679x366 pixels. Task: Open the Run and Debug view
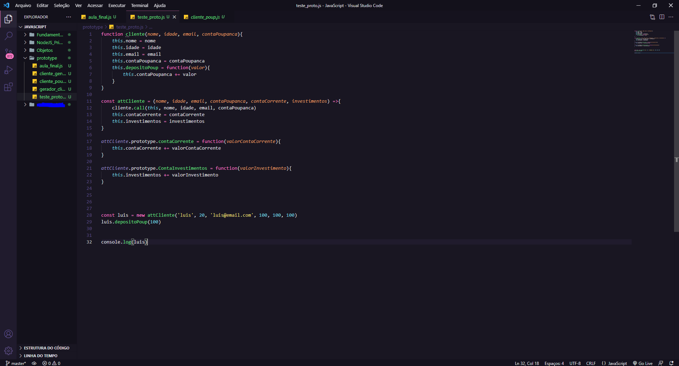coord(8,70)
